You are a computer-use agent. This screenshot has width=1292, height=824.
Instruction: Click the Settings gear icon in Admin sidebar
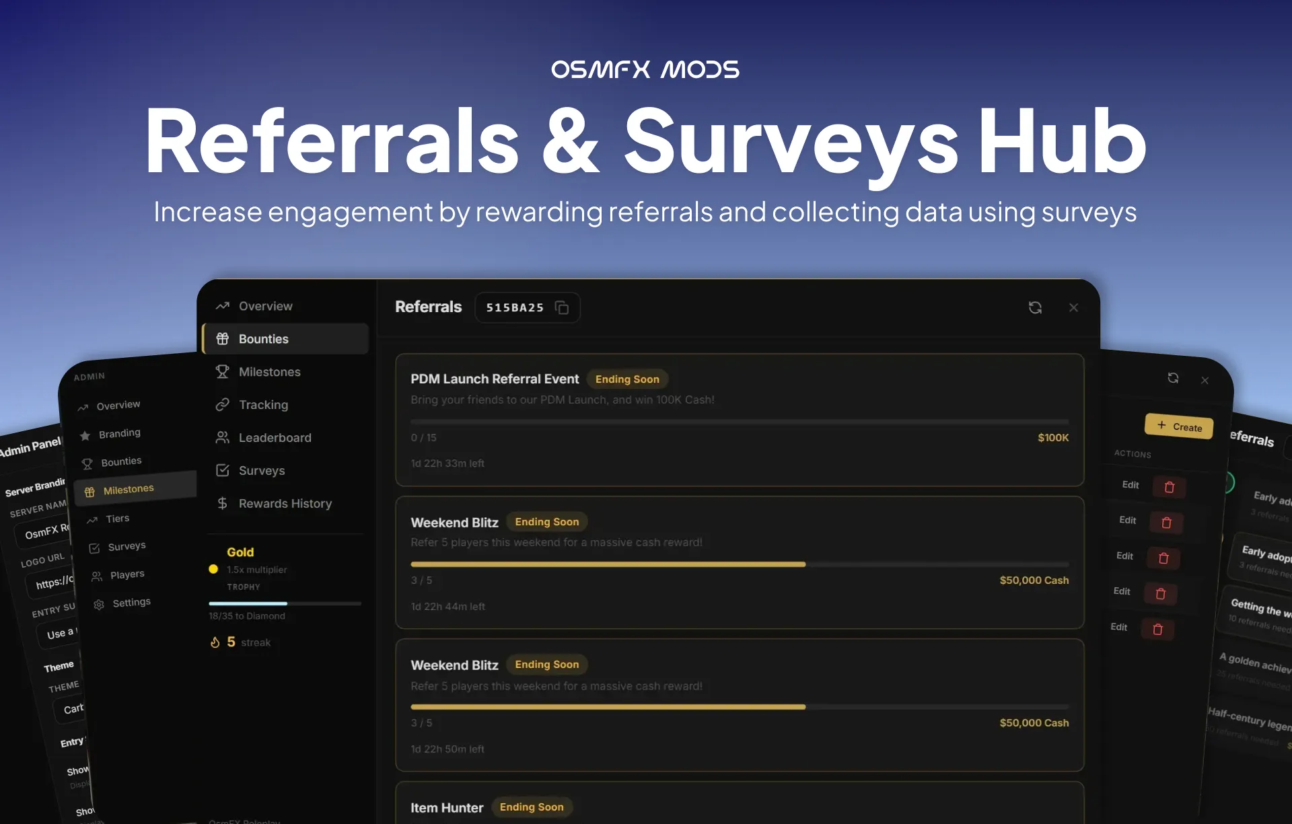pyautogui.click(x=99, y=605)
